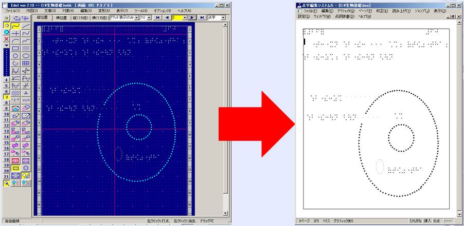Select the sine wave graph tool
The height and width of the screenshot is (226, 464).
(26, 78)
